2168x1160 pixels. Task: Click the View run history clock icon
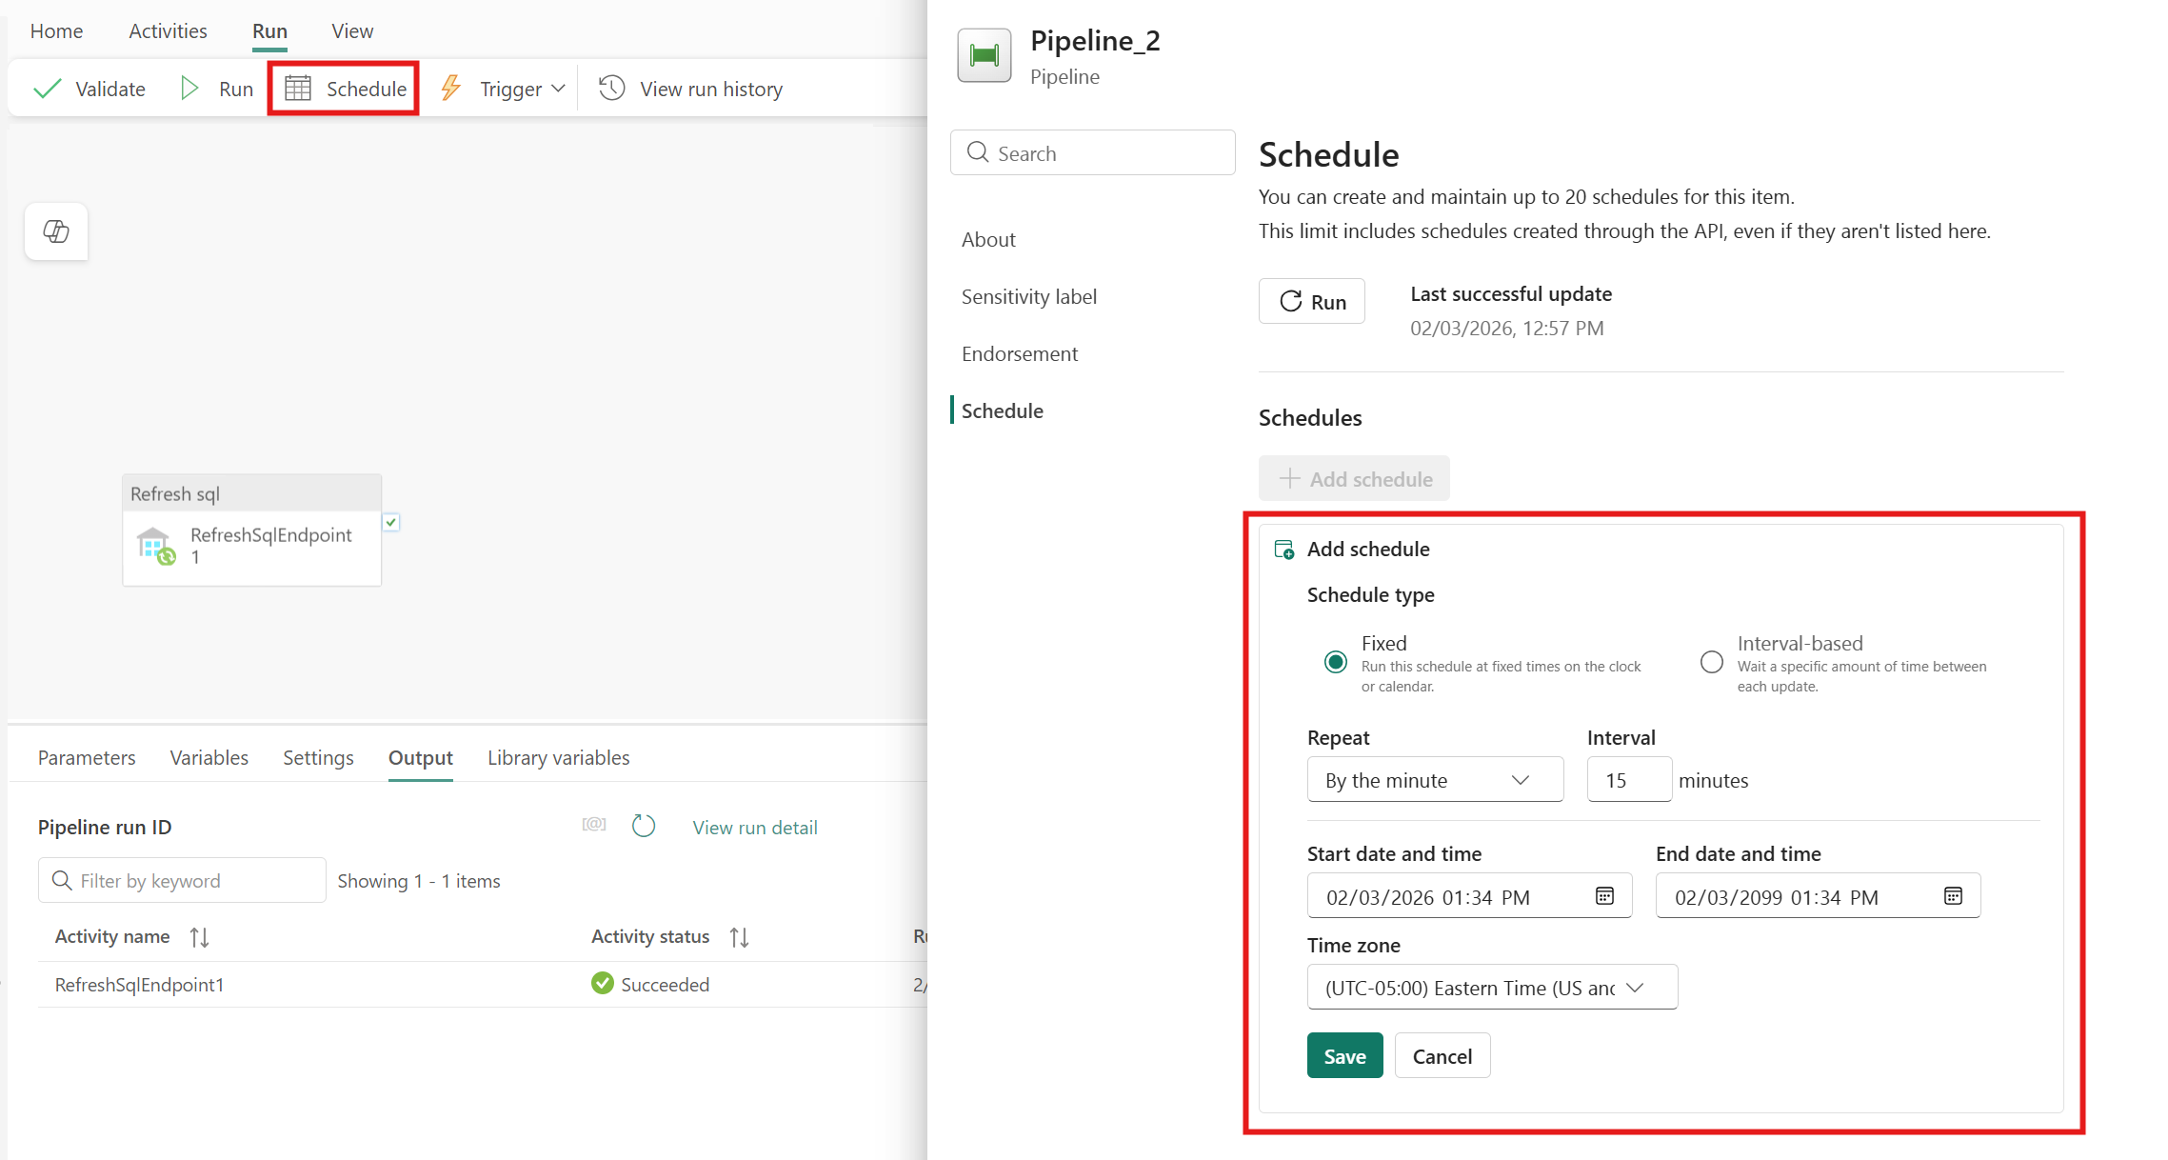tap(611, 89)
